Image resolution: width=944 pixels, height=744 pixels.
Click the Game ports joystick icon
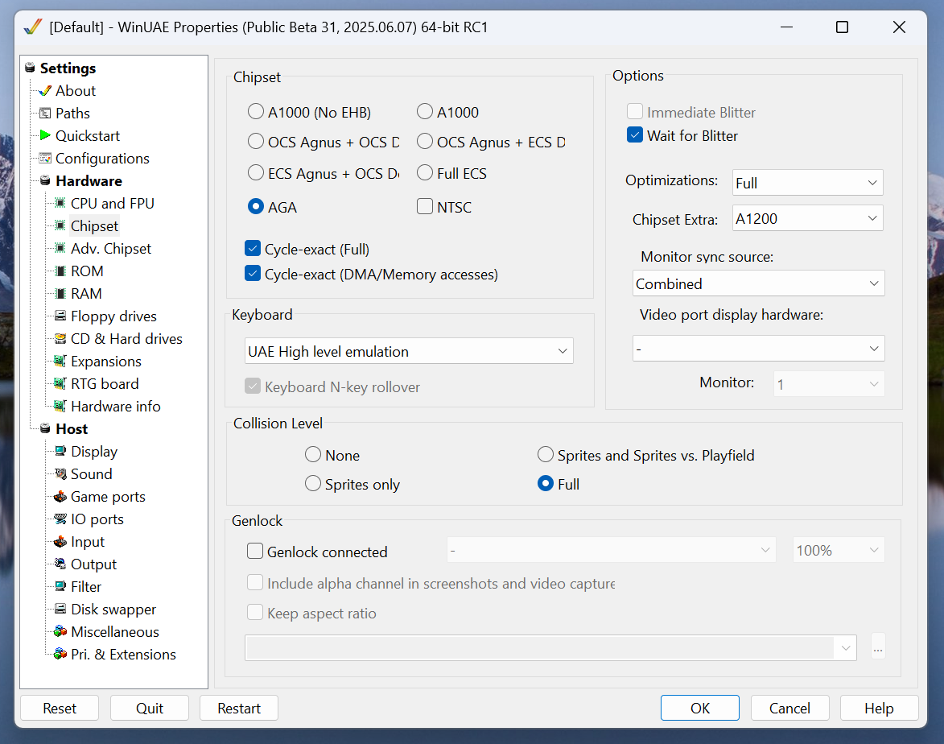[x=60, y=496]
